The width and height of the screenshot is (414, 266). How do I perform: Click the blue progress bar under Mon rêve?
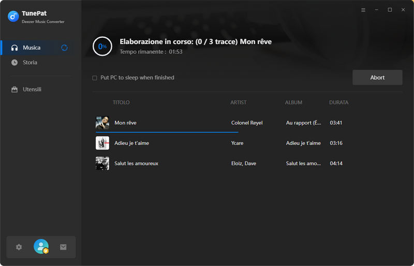[167, 132]
